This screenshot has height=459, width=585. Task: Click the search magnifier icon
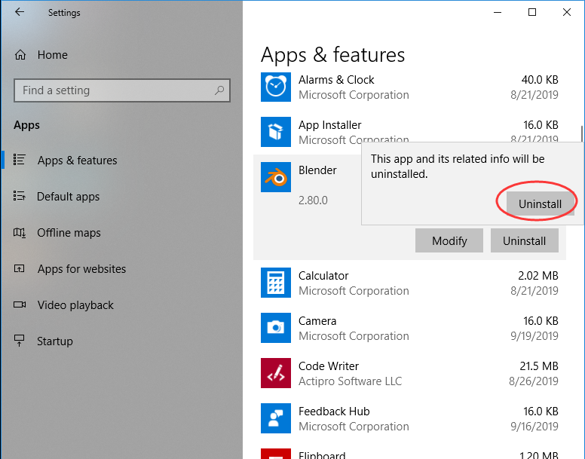[219, 90]
